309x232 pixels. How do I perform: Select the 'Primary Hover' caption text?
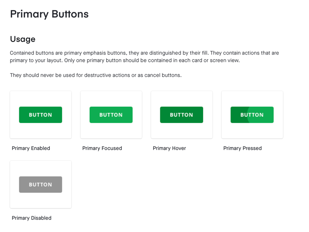(x=169, y=148)
